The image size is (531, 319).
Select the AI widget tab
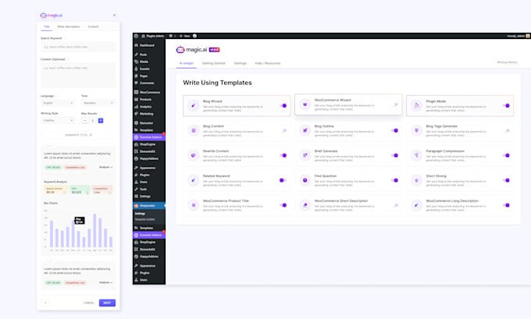187,63
